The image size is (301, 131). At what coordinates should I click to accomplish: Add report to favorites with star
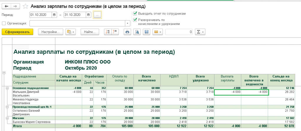[x=25, y=6]
